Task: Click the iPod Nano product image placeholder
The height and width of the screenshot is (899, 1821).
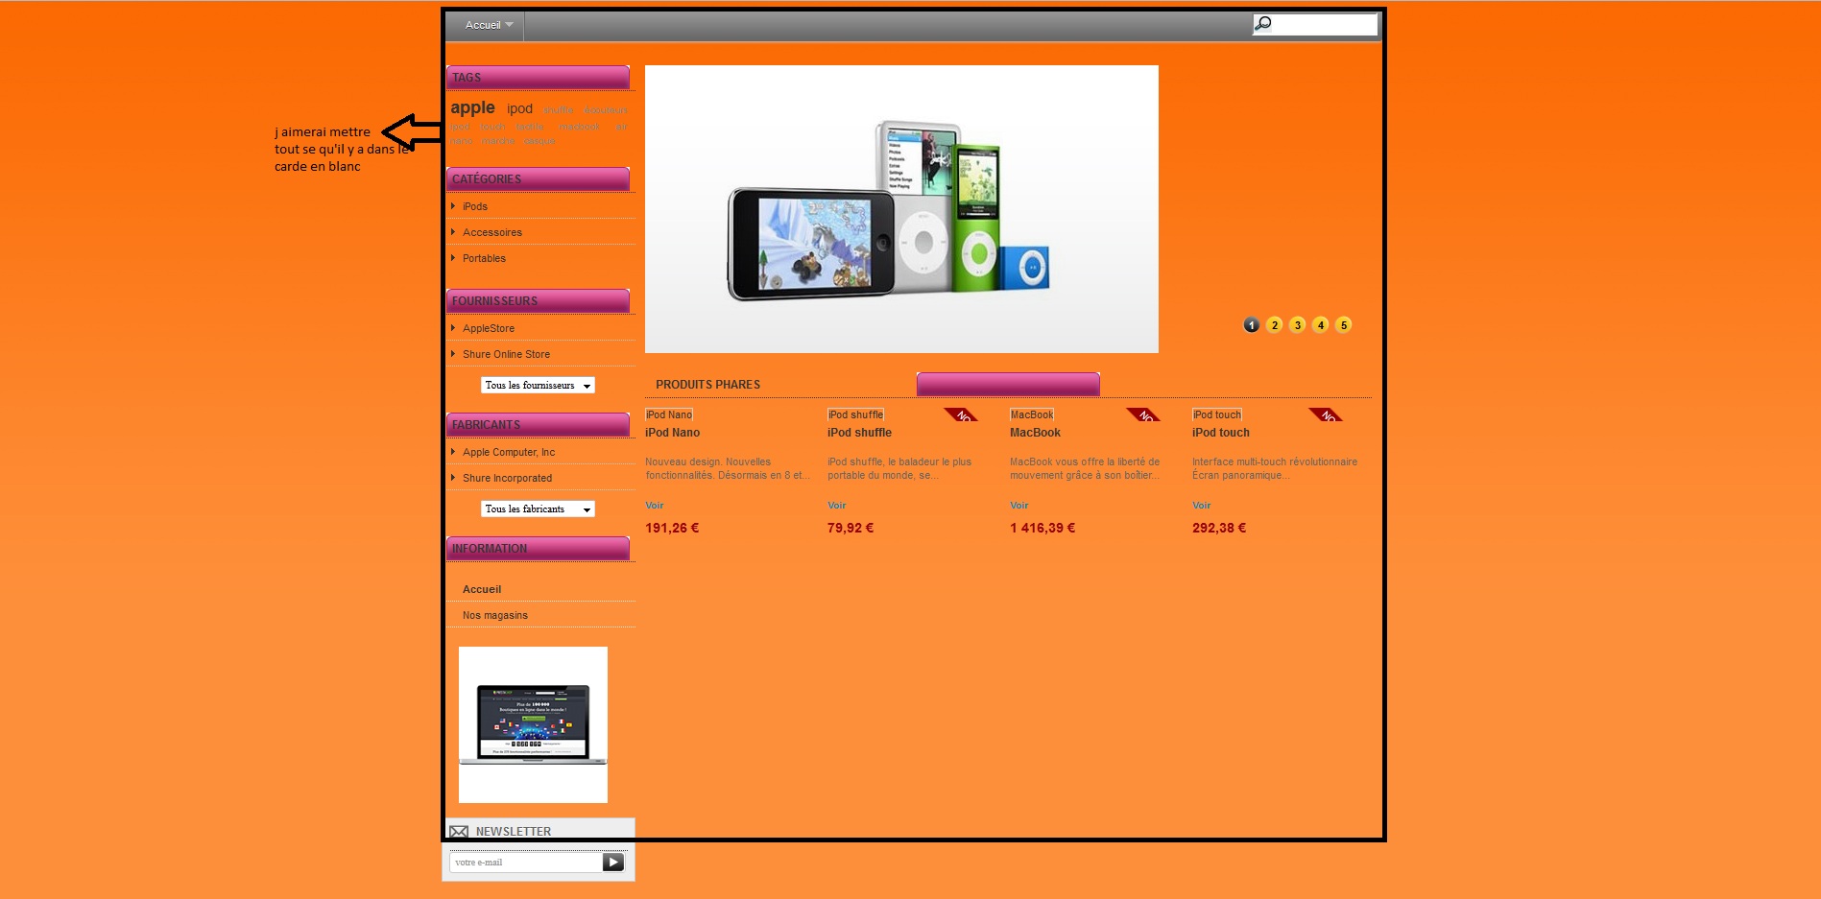Action: [x=669, y=414]
